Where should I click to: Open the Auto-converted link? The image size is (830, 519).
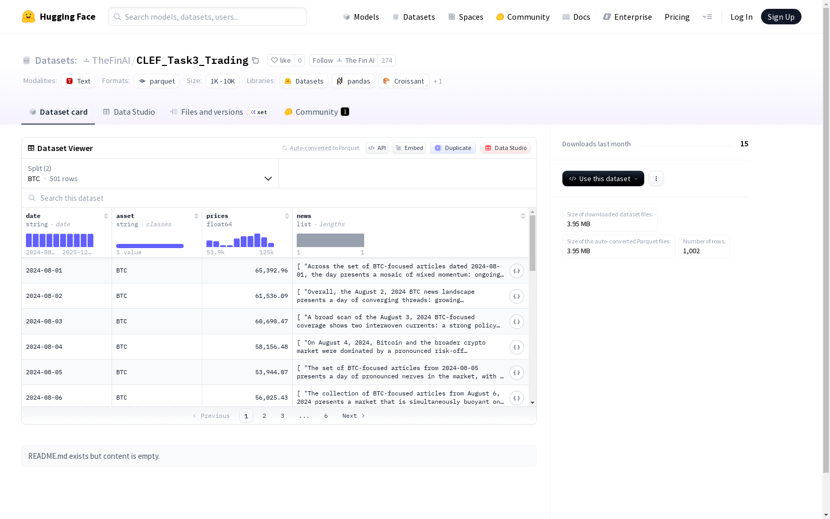click(310, 148)
